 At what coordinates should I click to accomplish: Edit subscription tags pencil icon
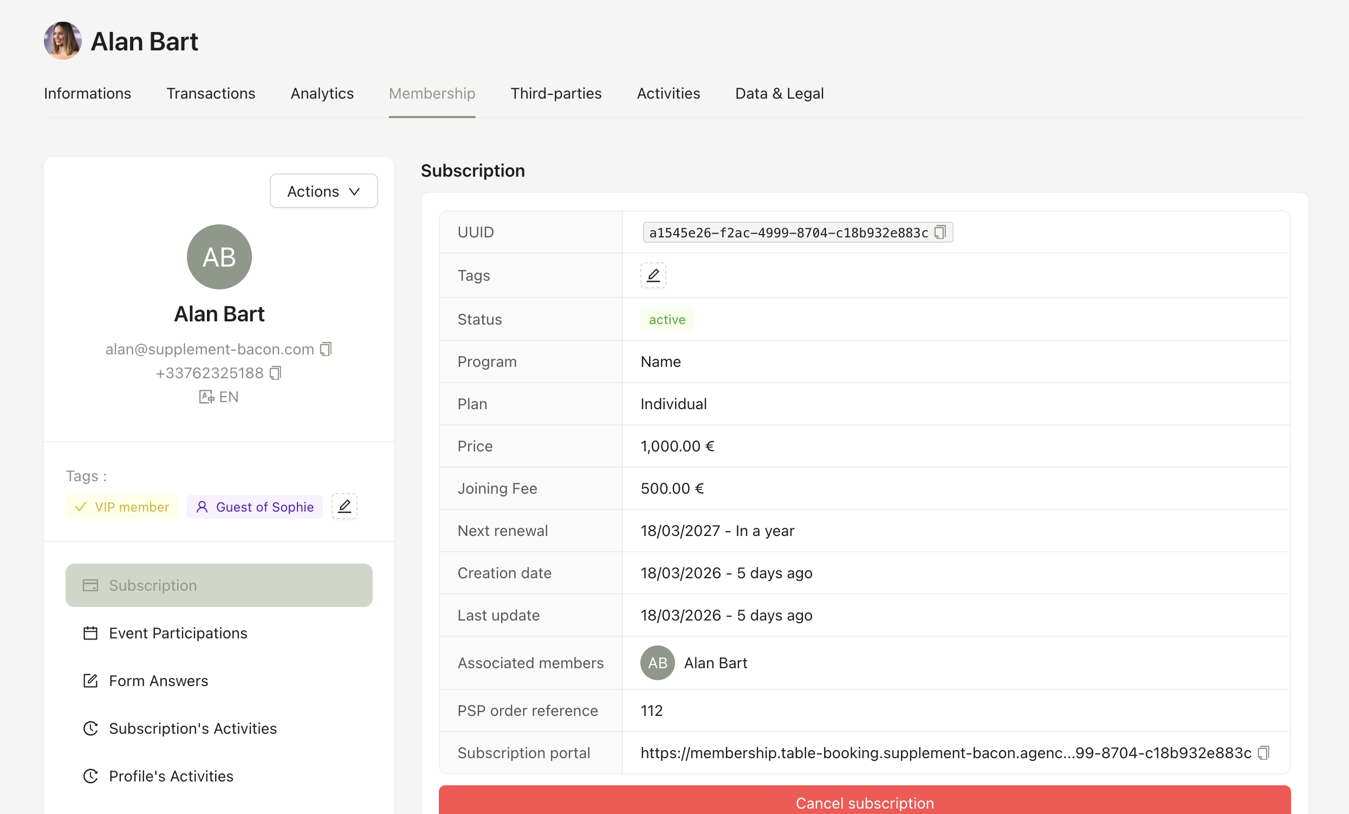653,275
